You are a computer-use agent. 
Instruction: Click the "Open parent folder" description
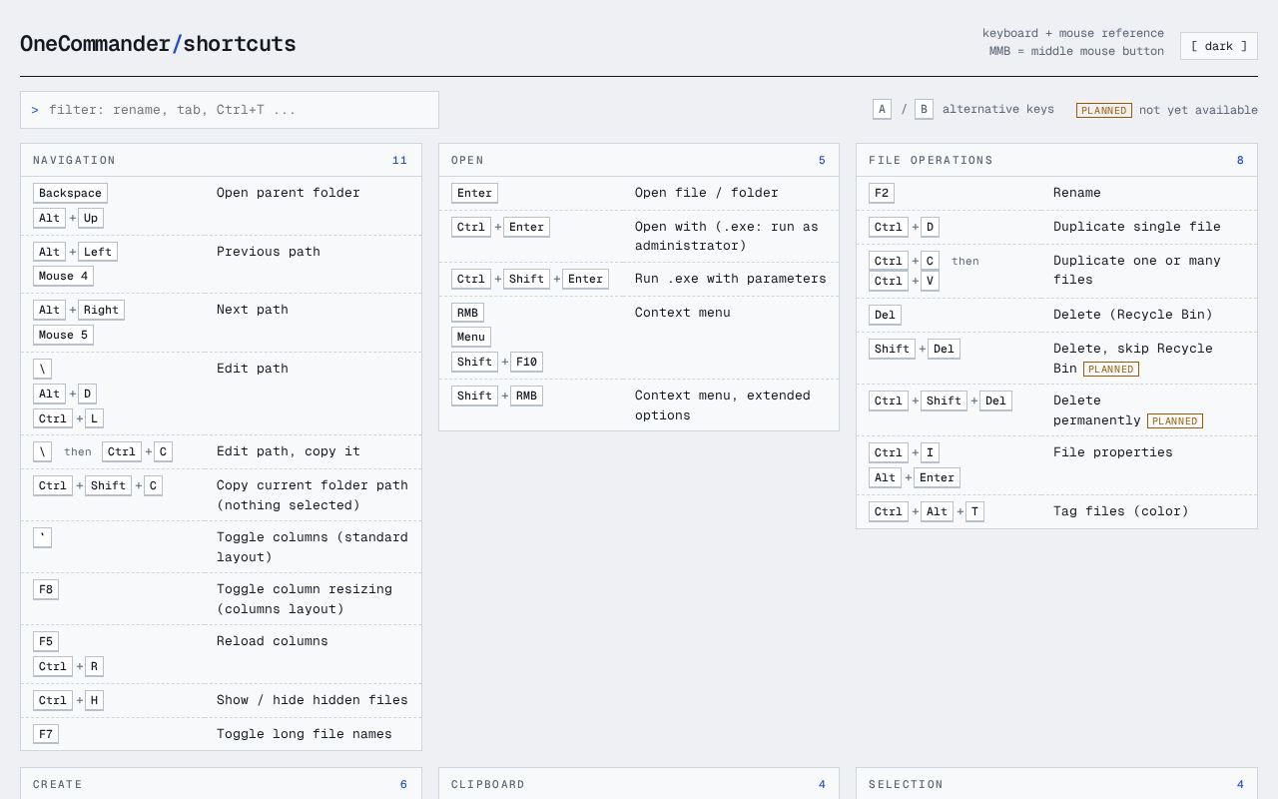tap(289, 193)
